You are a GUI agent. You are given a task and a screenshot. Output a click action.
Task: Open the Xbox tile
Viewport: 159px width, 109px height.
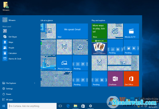click(99, 31)
